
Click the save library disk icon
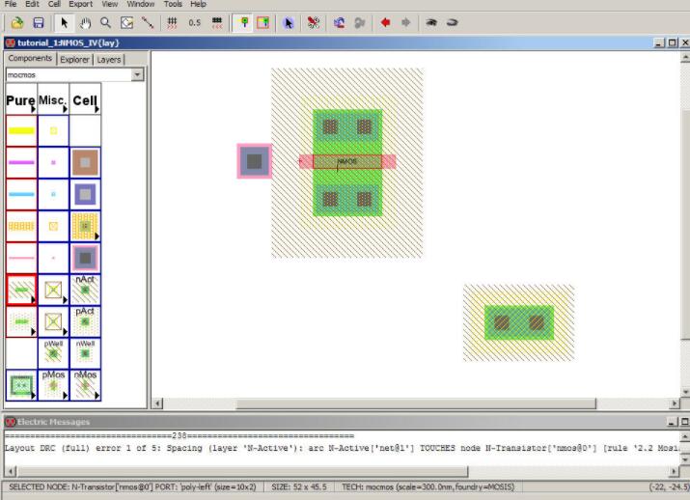click(38, 22)
